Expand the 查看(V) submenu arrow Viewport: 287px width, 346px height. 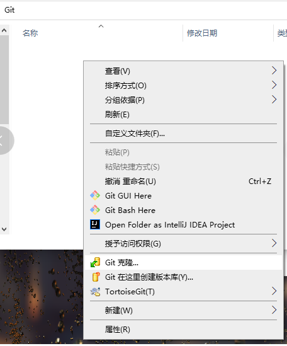point(274,71)
